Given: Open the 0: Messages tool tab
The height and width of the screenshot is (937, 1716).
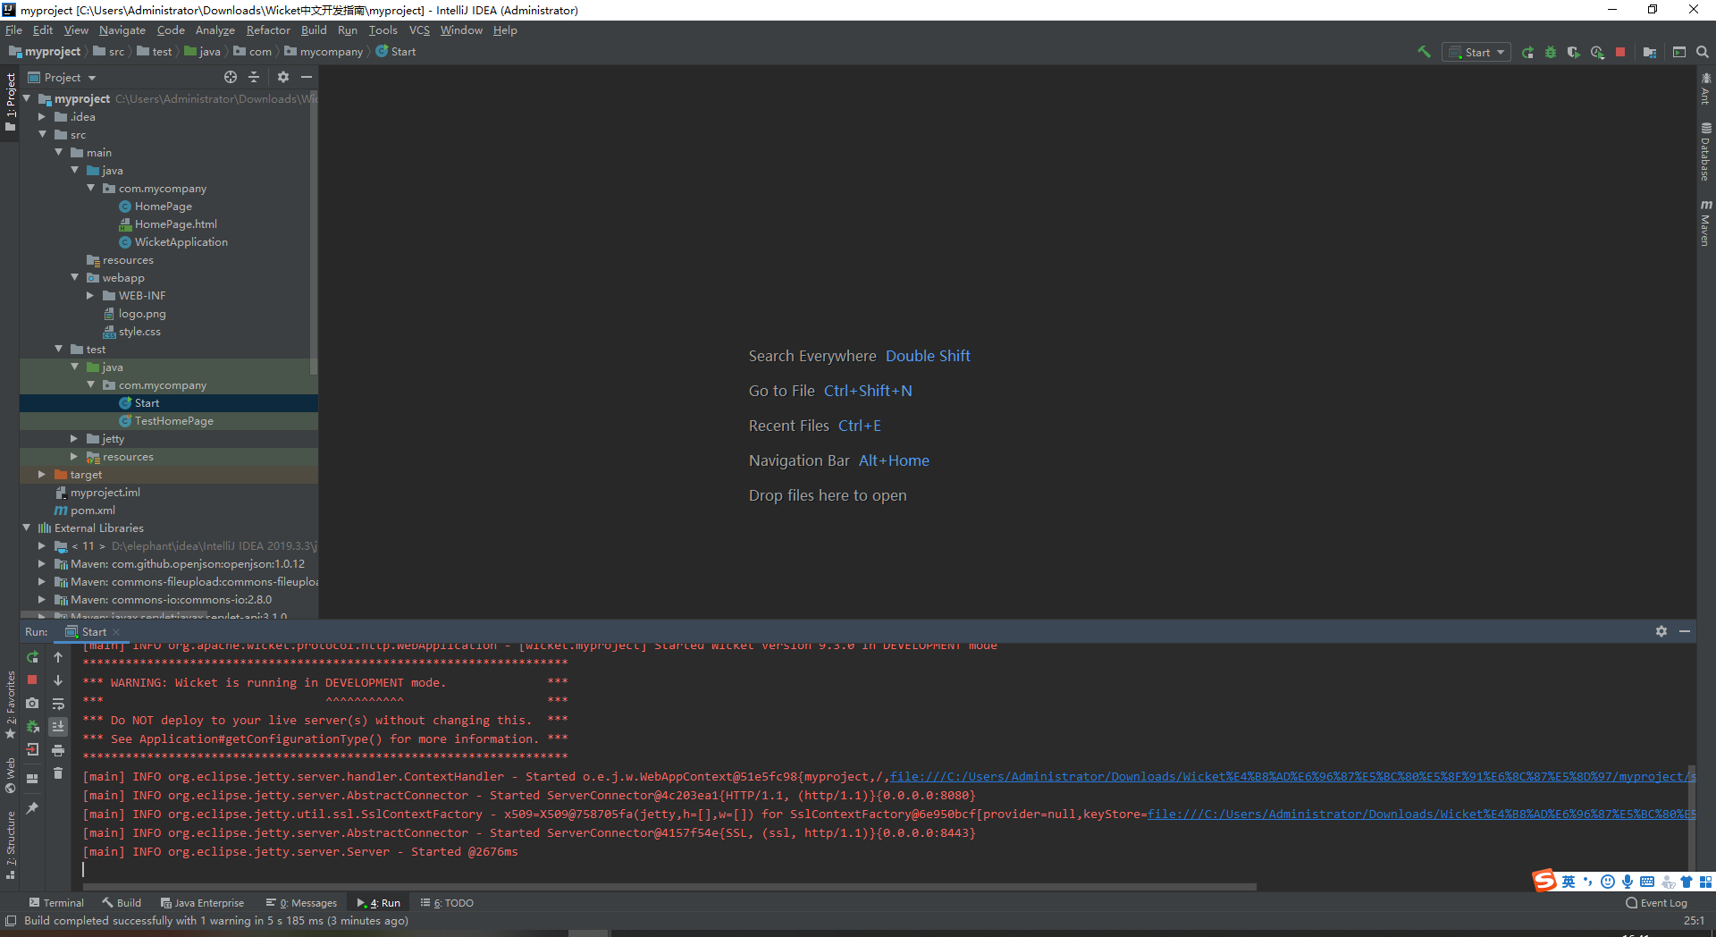Looking at the screenshot, I should tap(301, 903).
